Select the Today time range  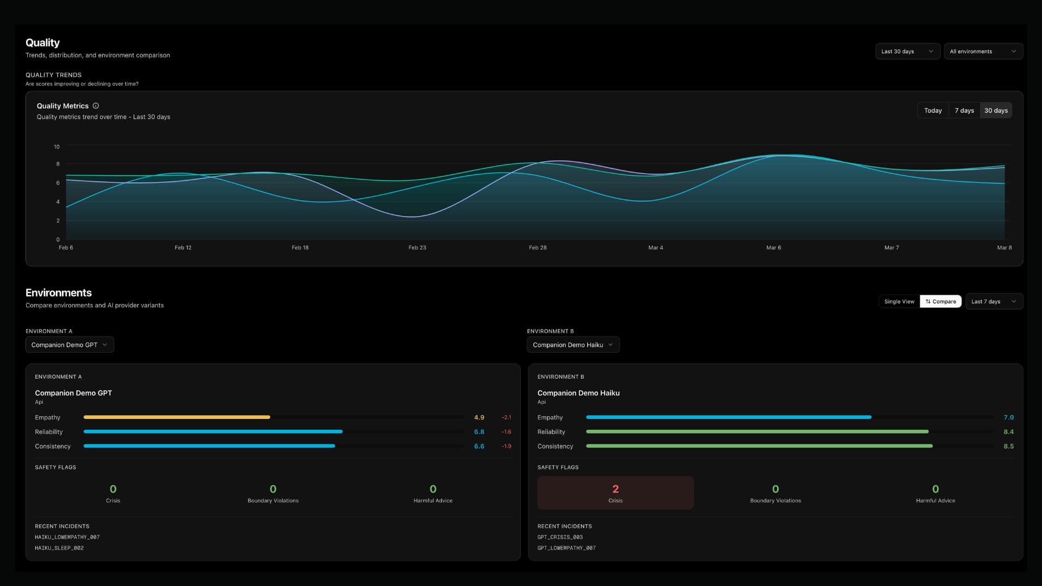click(932, 110)
